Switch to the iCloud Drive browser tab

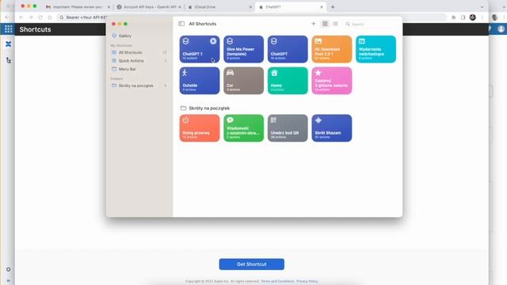219,7
